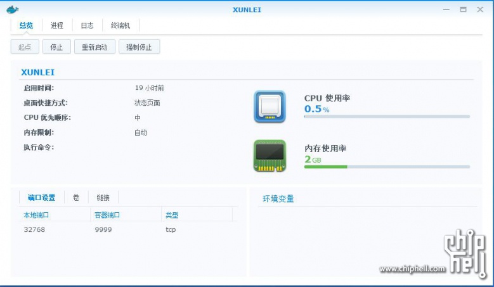Click the memory limit value 自动
Viewport: 494px width, 287px height.
[141, 132]
